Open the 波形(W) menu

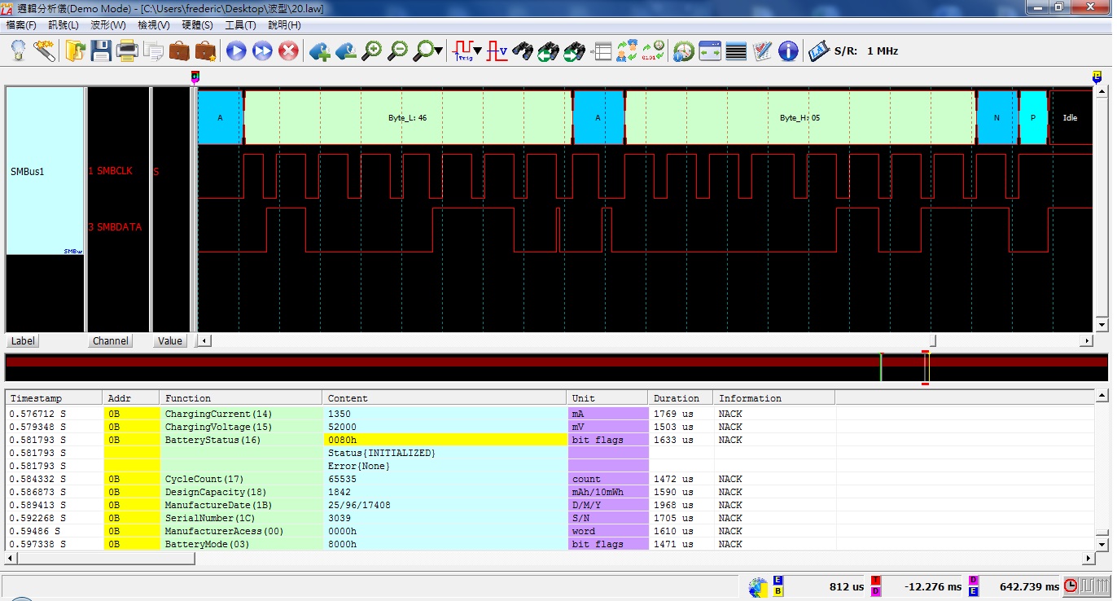point(108,25)
